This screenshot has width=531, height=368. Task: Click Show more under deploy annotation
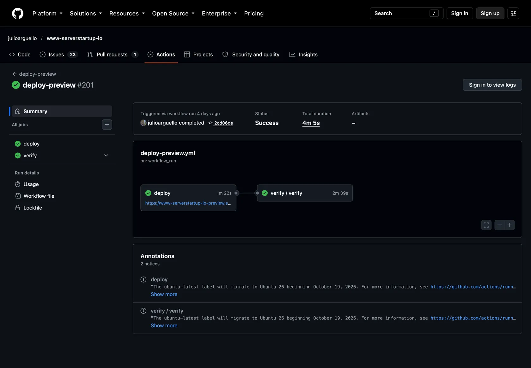pos(164,294)
